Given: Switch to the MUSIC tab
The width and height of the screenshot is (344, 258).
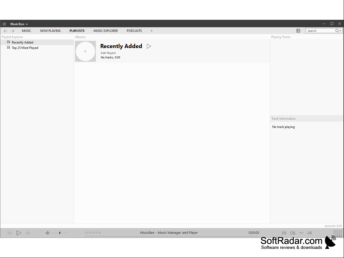Looking at the screenshot, I should (x=27, y=31).
